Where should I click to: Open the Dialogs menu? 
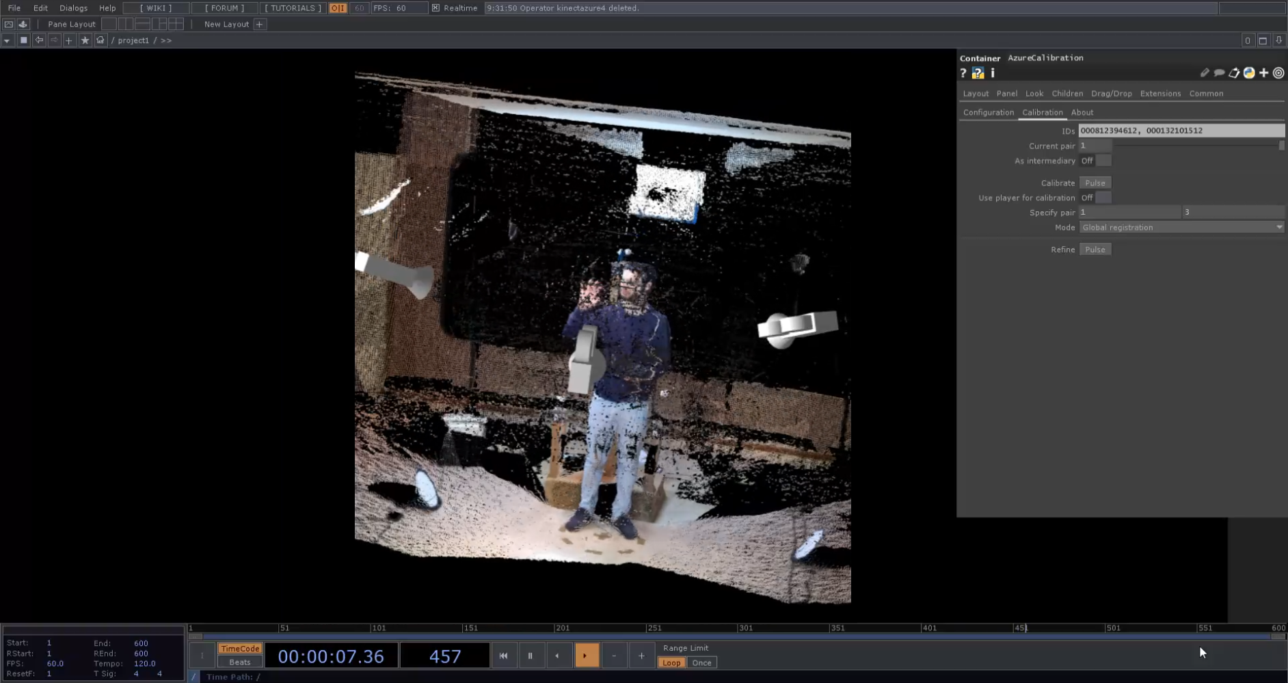(73, 8)
